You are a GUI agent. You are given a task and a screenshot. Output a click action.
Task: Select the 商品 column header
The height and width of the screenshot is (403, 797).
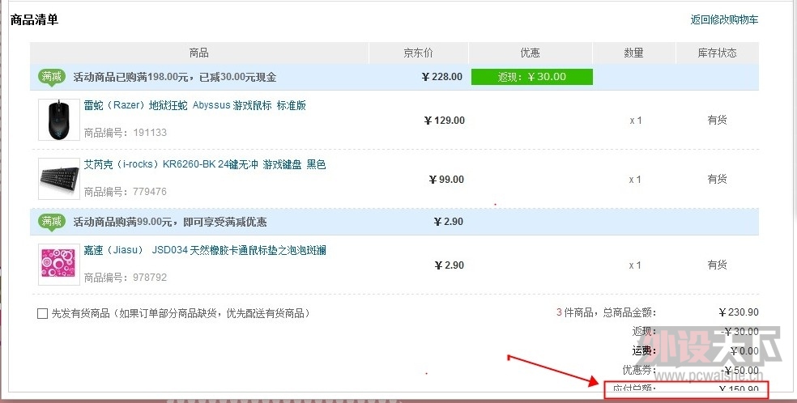click(x=198, y=53)
